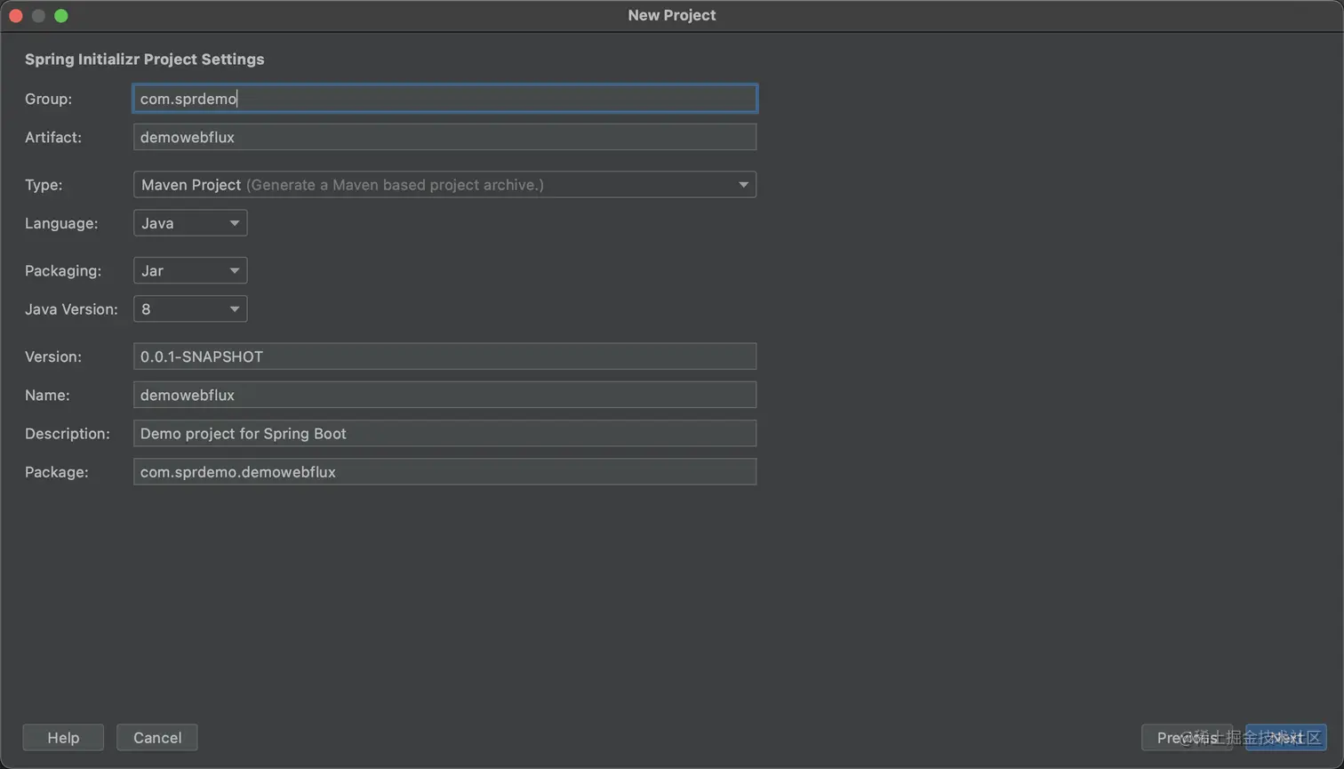Focus the Group field containing com.sprdemo
Image resolution: width=1344 pixels, height=769 pixels.
pyautogui.click(x=444, y=99)
